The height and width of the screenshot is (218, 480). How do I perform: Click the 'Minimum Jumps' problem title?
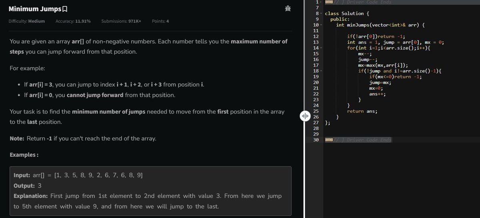click(x=35, y=9)
